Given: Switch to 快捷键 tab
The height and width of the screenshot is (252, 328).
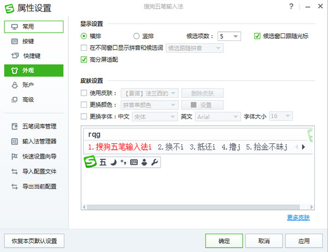Looking at the screenshot, I should pos(34,56).
